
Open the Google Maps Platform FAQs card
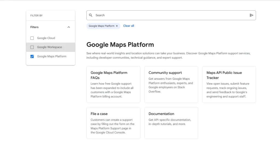113,84
